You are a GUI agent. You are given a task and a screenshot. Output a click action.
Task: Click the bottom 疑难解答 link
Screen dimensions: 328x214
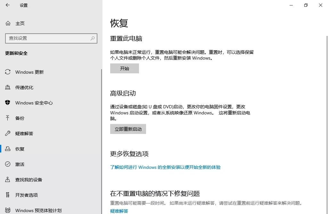[x=119, y=211]
